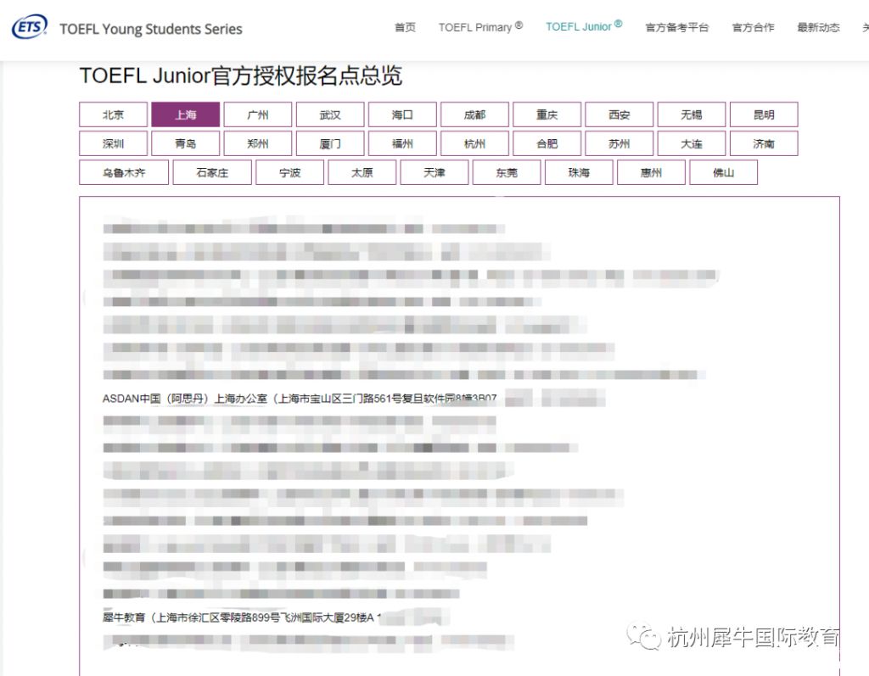
Task: Select the 合肥 city button
Action: [547, 143]
